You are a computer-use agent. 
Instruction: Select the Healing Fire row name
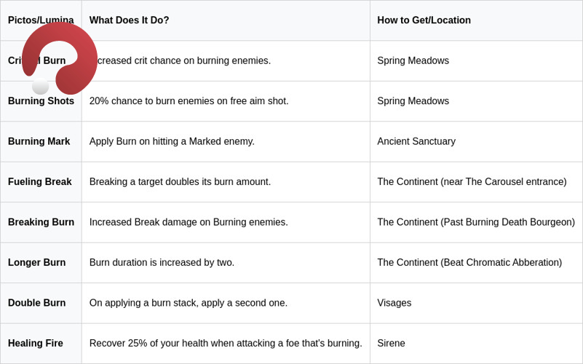coord(36,343)
